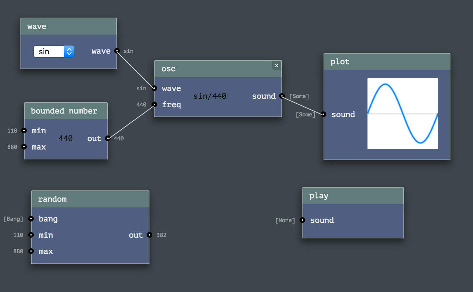Click the osc node's freq inlet port
This screenshot has height=292, width=473.
(154, 104)
